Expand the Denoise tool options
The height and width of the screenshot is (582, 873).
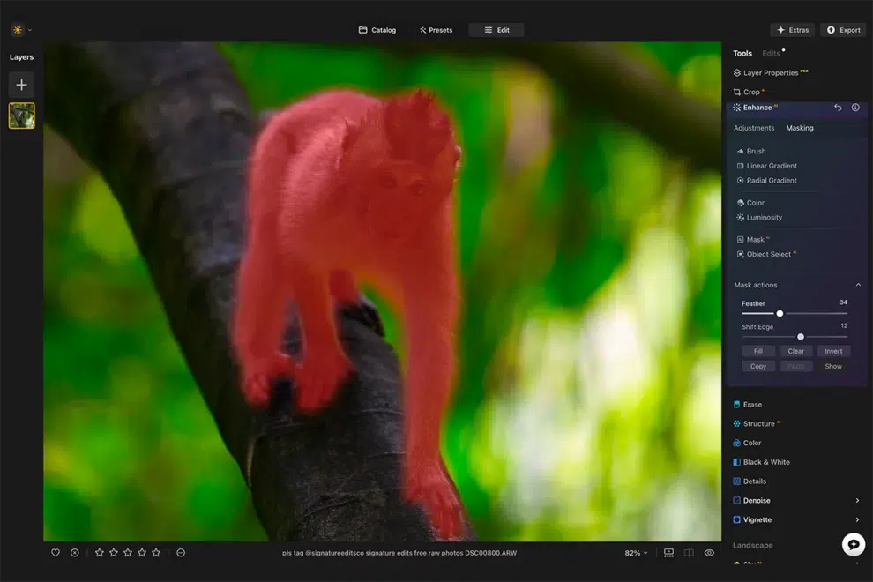857,501
